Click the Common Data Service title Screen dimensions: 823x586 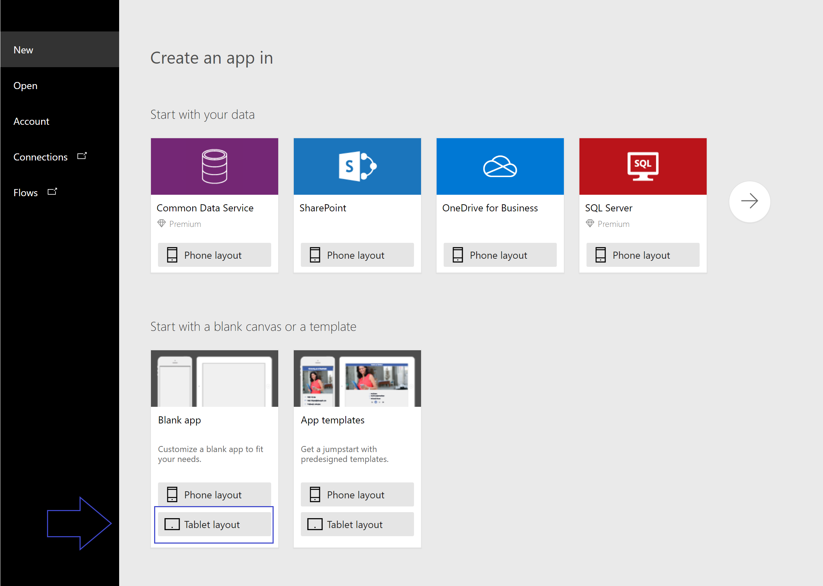(x=205, y=208)
